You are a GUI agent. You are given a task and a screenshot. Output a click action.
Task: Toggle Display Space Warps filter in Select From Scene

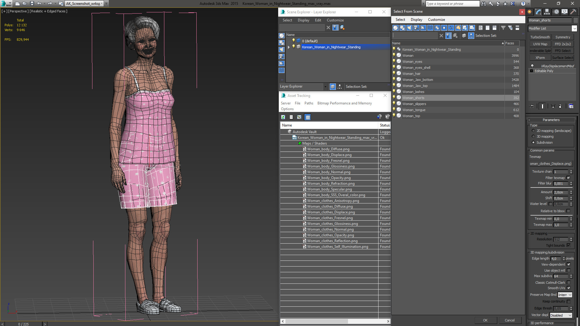[430, 28]
